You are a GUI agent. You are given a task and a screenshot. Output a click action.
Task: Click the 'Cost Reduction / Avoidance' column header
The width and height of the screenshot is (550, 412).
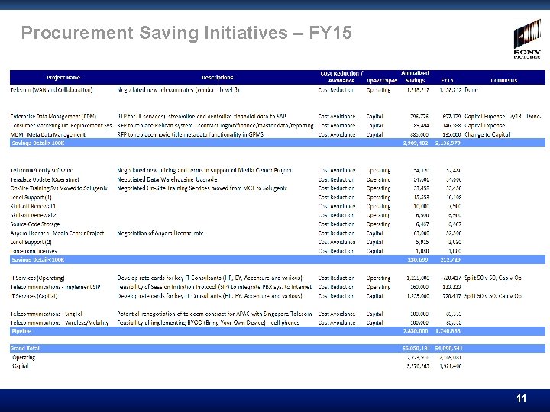[341, 77]
